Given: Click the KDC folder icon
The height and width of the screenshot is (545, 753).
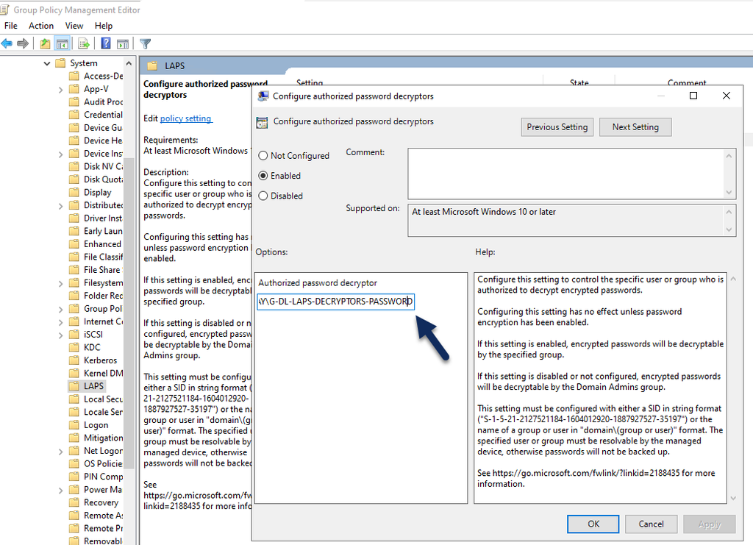Looking at the screenshot, I should click(x=74, y=347).
